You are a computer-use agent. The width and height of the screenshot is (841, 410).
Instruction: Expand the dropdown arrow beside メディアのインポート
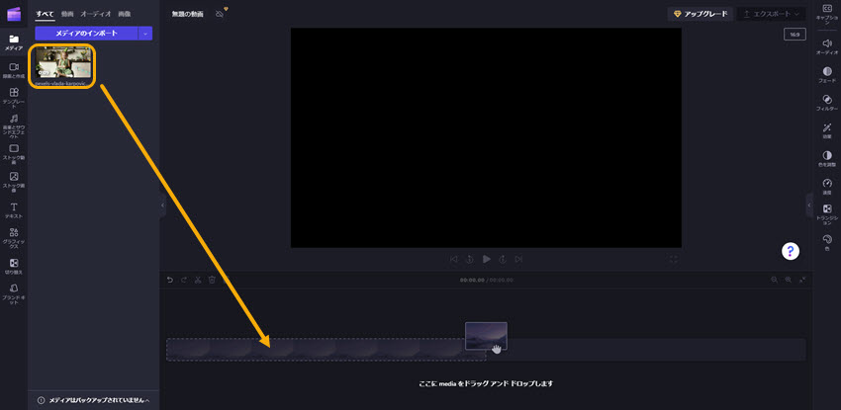point(145,34)
